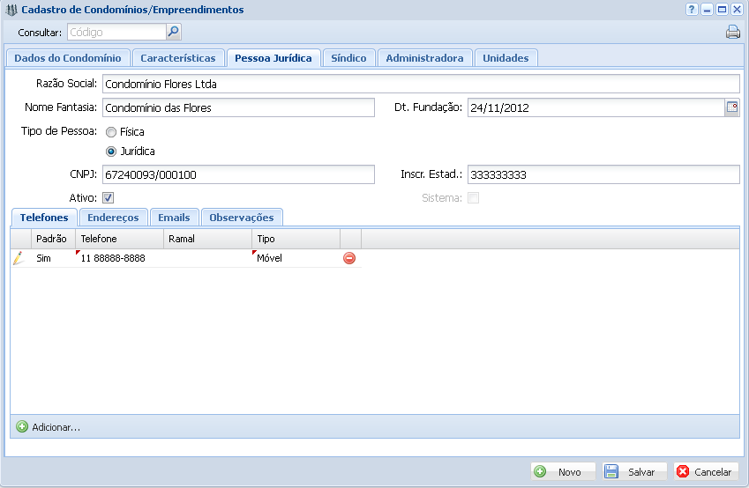
Task: Click the green Adicionar plus icon
Action: [22, 426]
